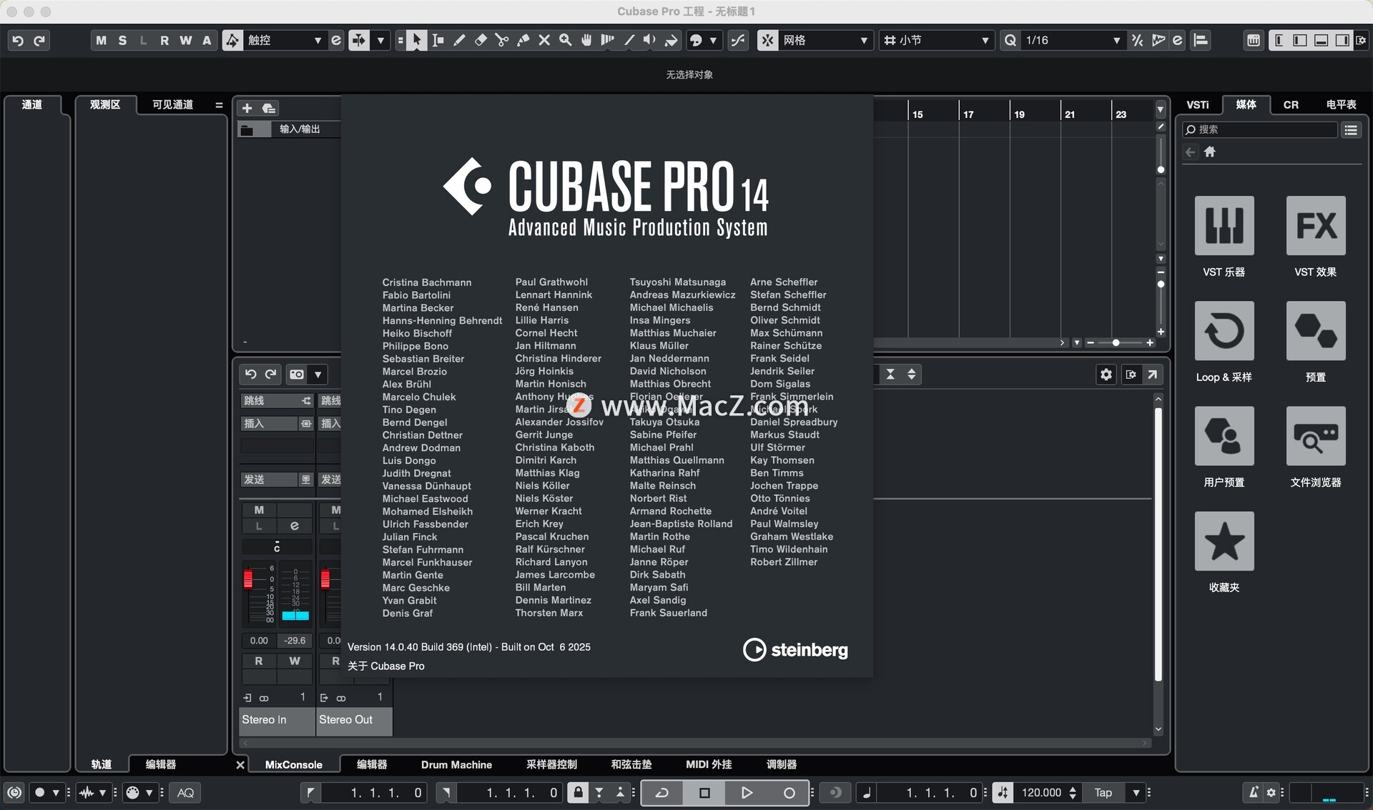This screenshot has width=1373, height=810.
Task: Toggle the Cycle loop button
Action: tap(662, 792)
